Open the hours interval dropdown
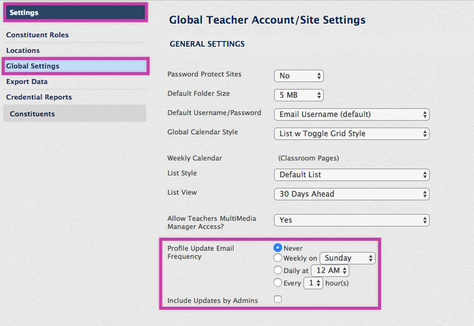Image resolution: width=474 pixels, height=326 pixels. tap(313, 283)
